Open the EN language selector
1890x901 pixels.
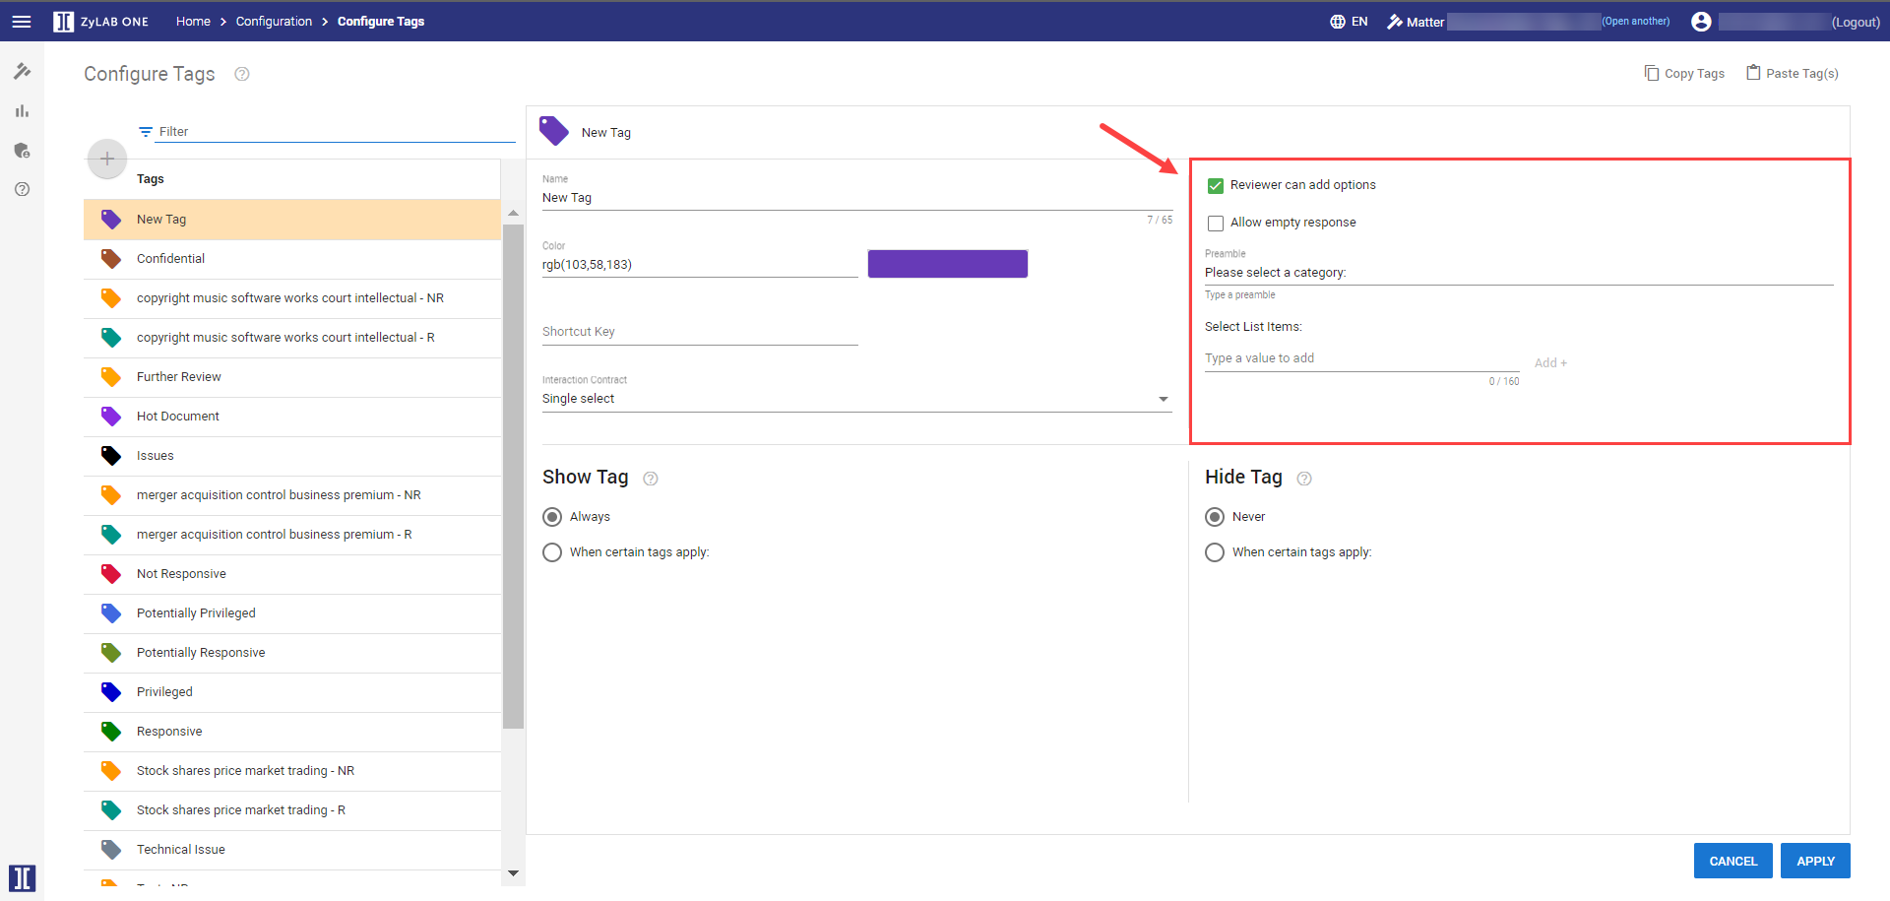[1349, 22]
